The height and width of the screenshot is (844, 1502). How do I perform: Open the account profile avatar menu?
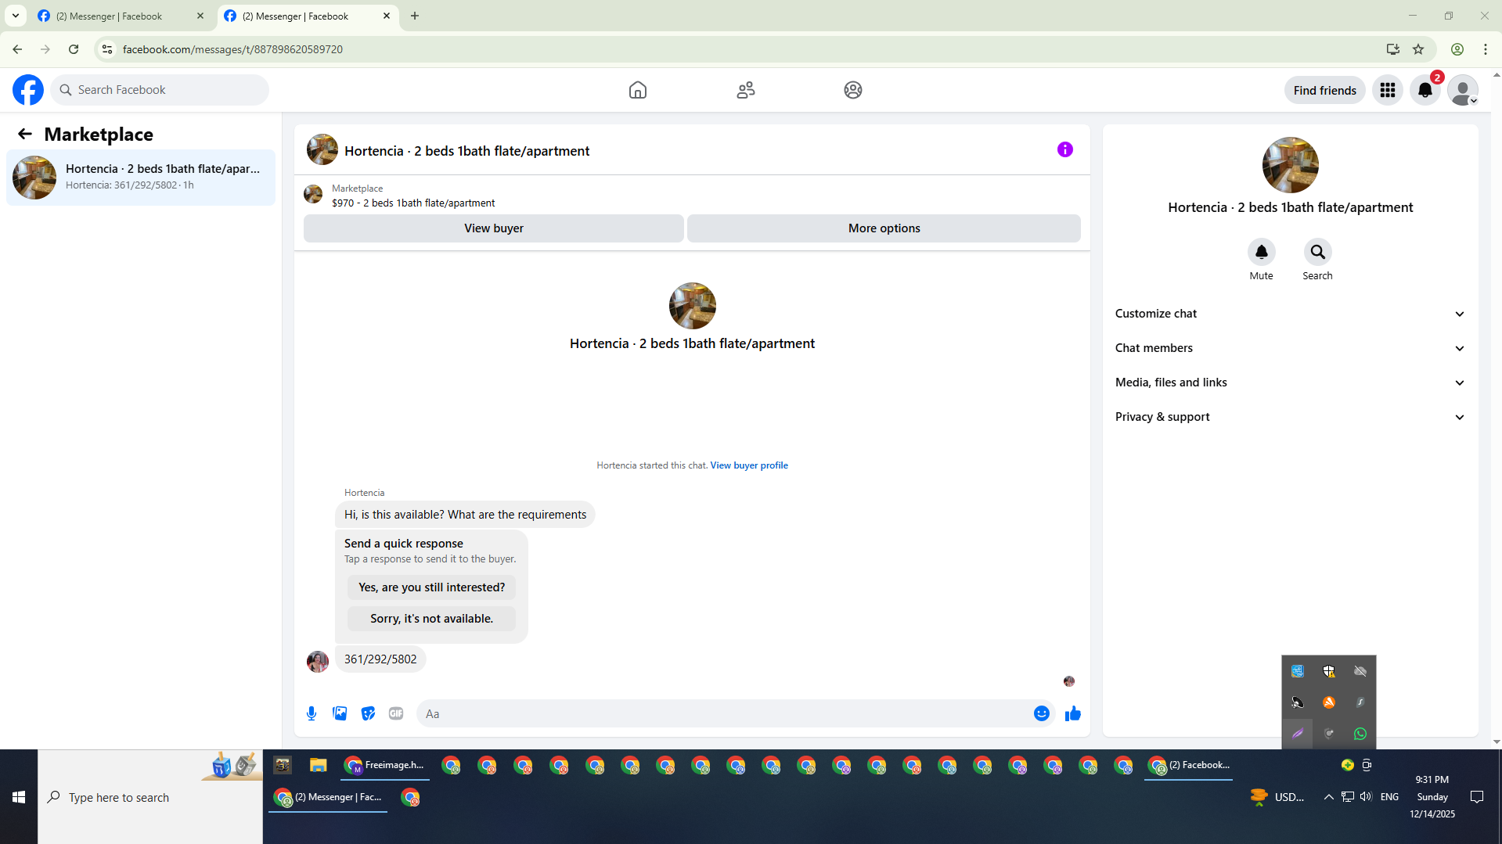click(x=1463, y=90)
